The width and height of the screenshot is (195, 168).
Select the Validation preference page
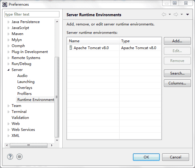click(20, 118)
